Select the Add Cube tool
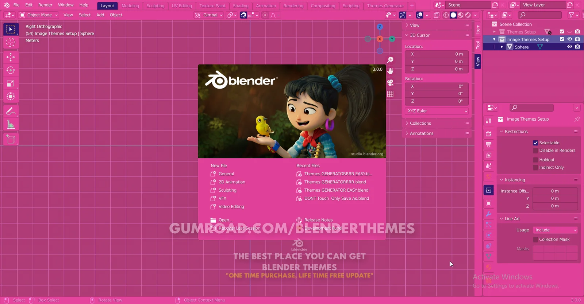This screenshot has height=304, width=584. (11, 139)
